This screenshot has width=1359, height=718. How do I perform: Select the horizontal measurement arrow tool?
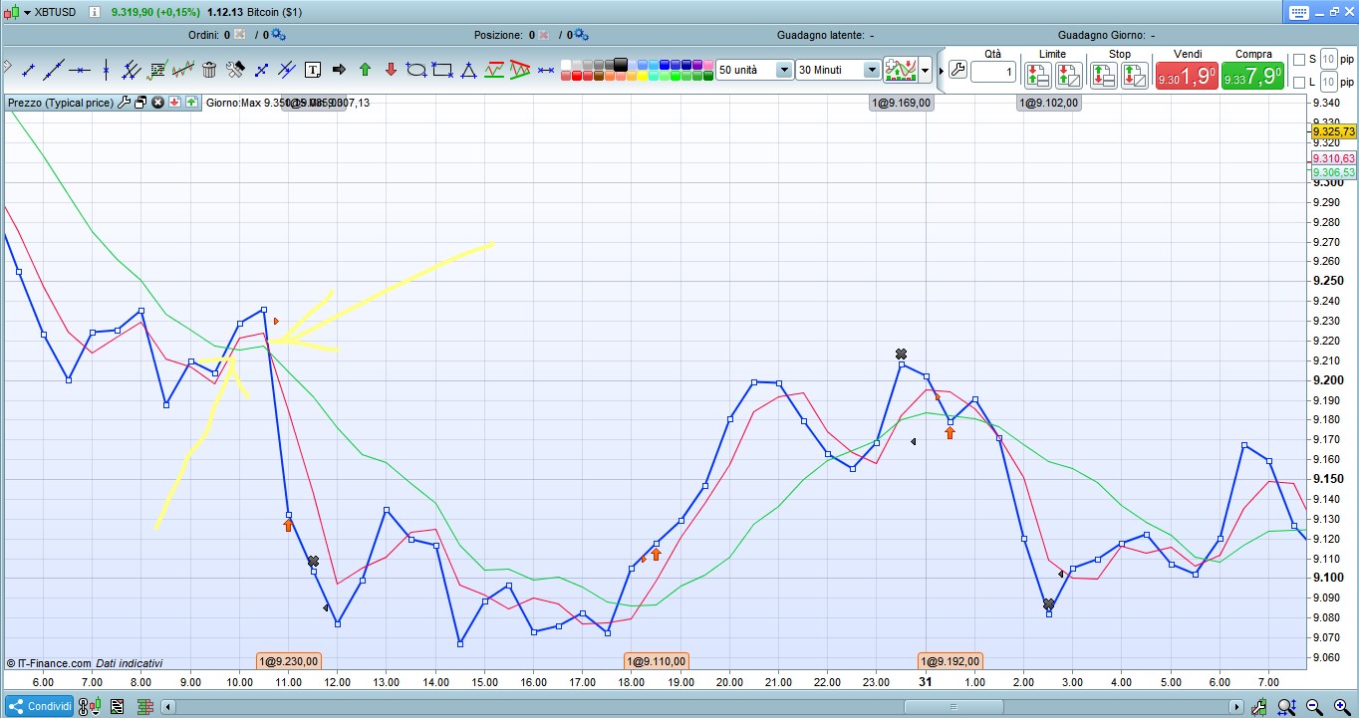click(546, 70)
